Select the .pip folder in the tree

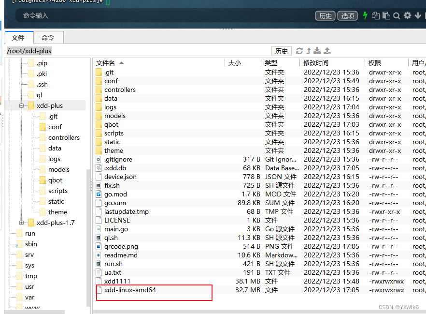(x=42, y=63)
